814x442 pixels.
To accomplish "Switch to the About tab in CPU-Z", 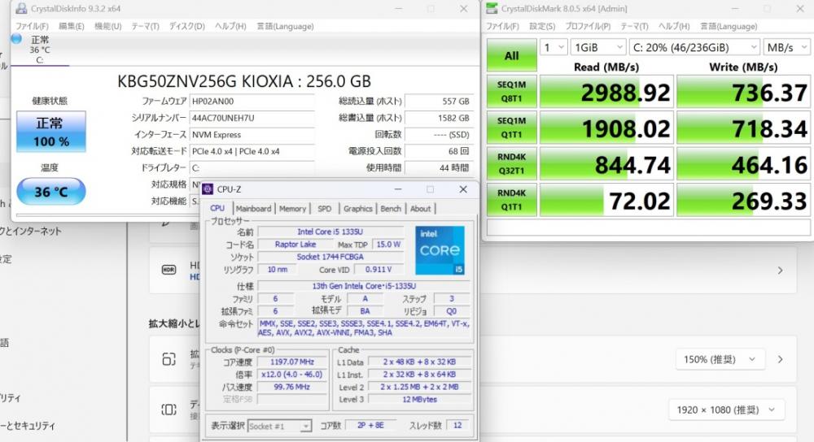I will [421, 208].
